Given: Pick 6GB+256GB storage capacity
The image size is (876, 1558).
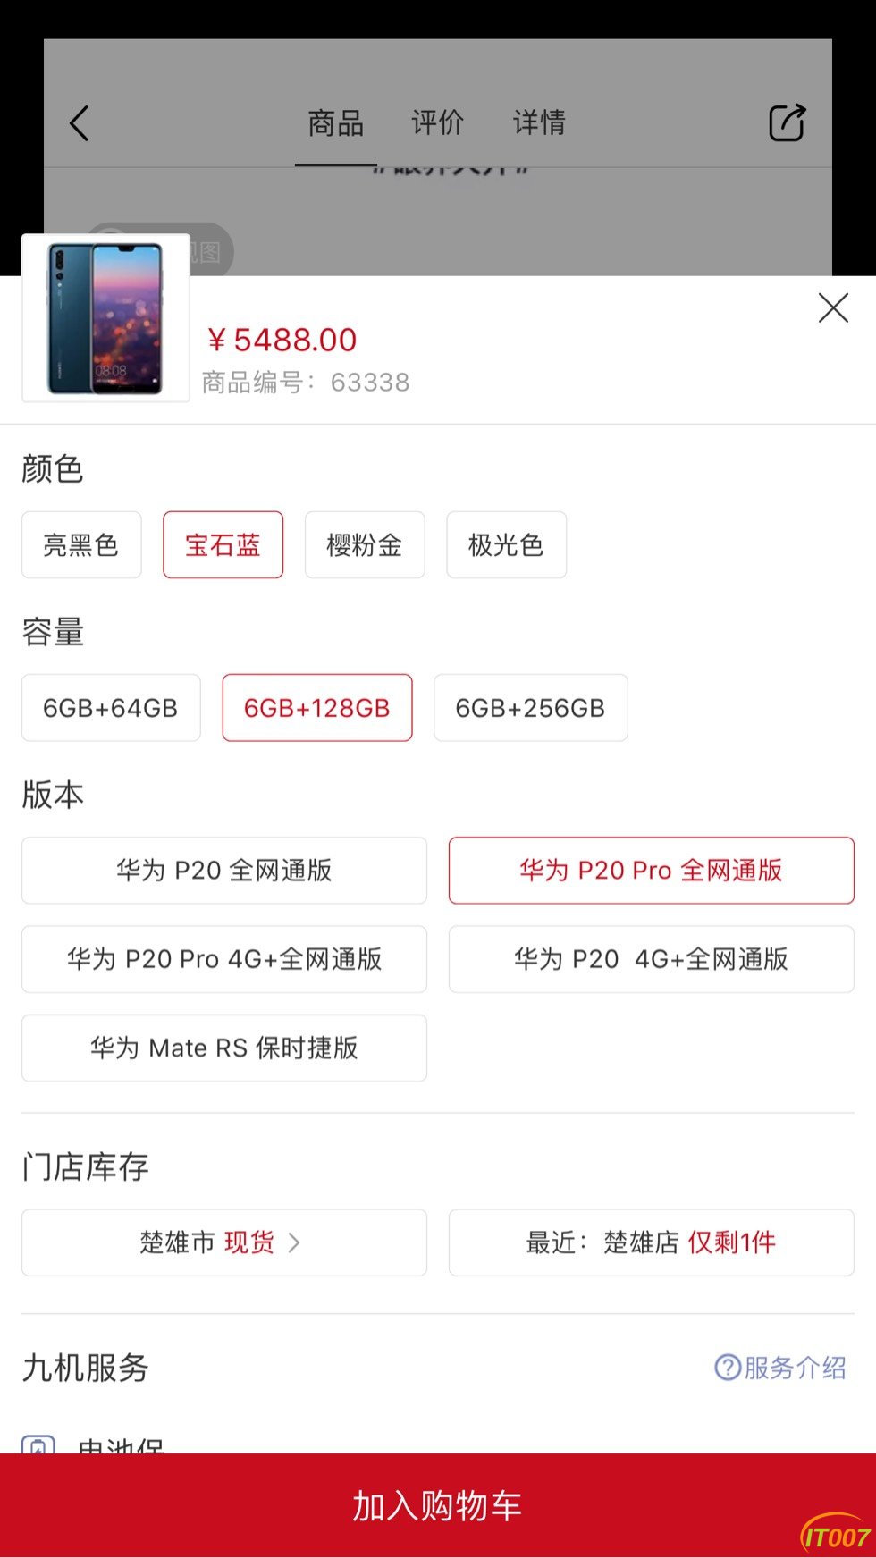Looking at the screenshot, I should pyautogui.click(x=531, y=708).
